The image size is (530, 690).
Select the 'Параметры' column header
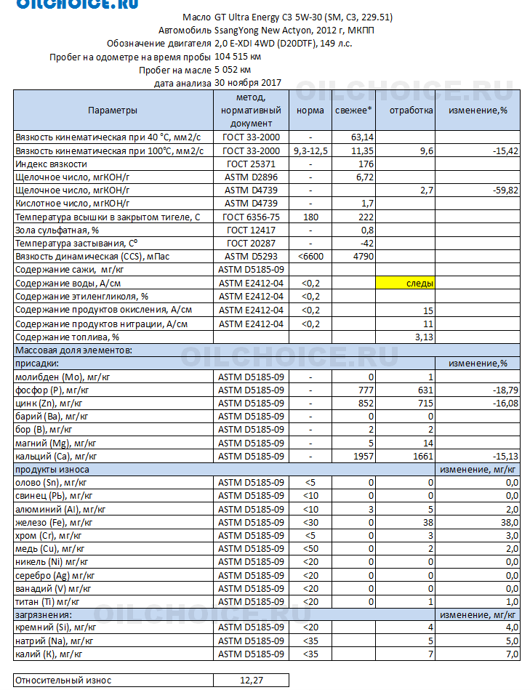coord(113,111)
